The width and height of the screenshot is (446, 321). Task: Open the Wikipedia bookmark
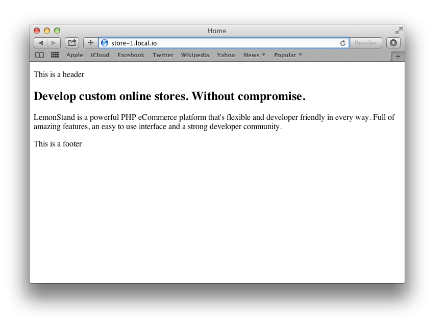195,55
